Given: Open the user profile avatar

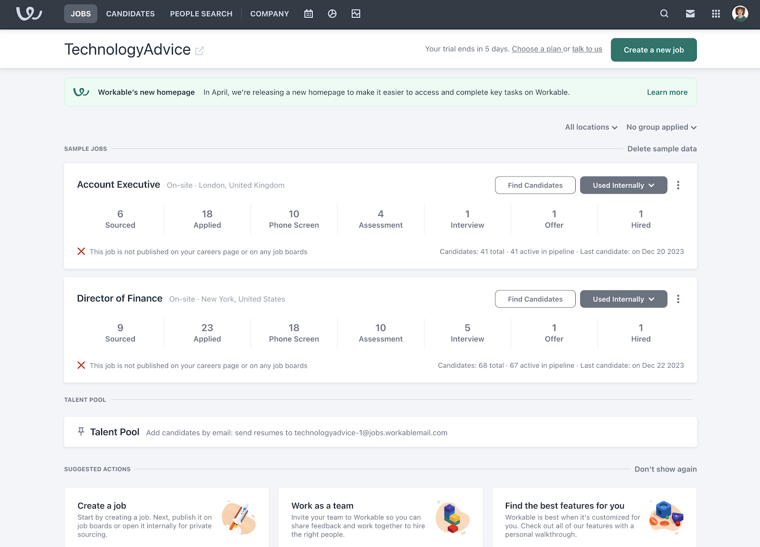Looking at the screenshot, I should 740,13.
